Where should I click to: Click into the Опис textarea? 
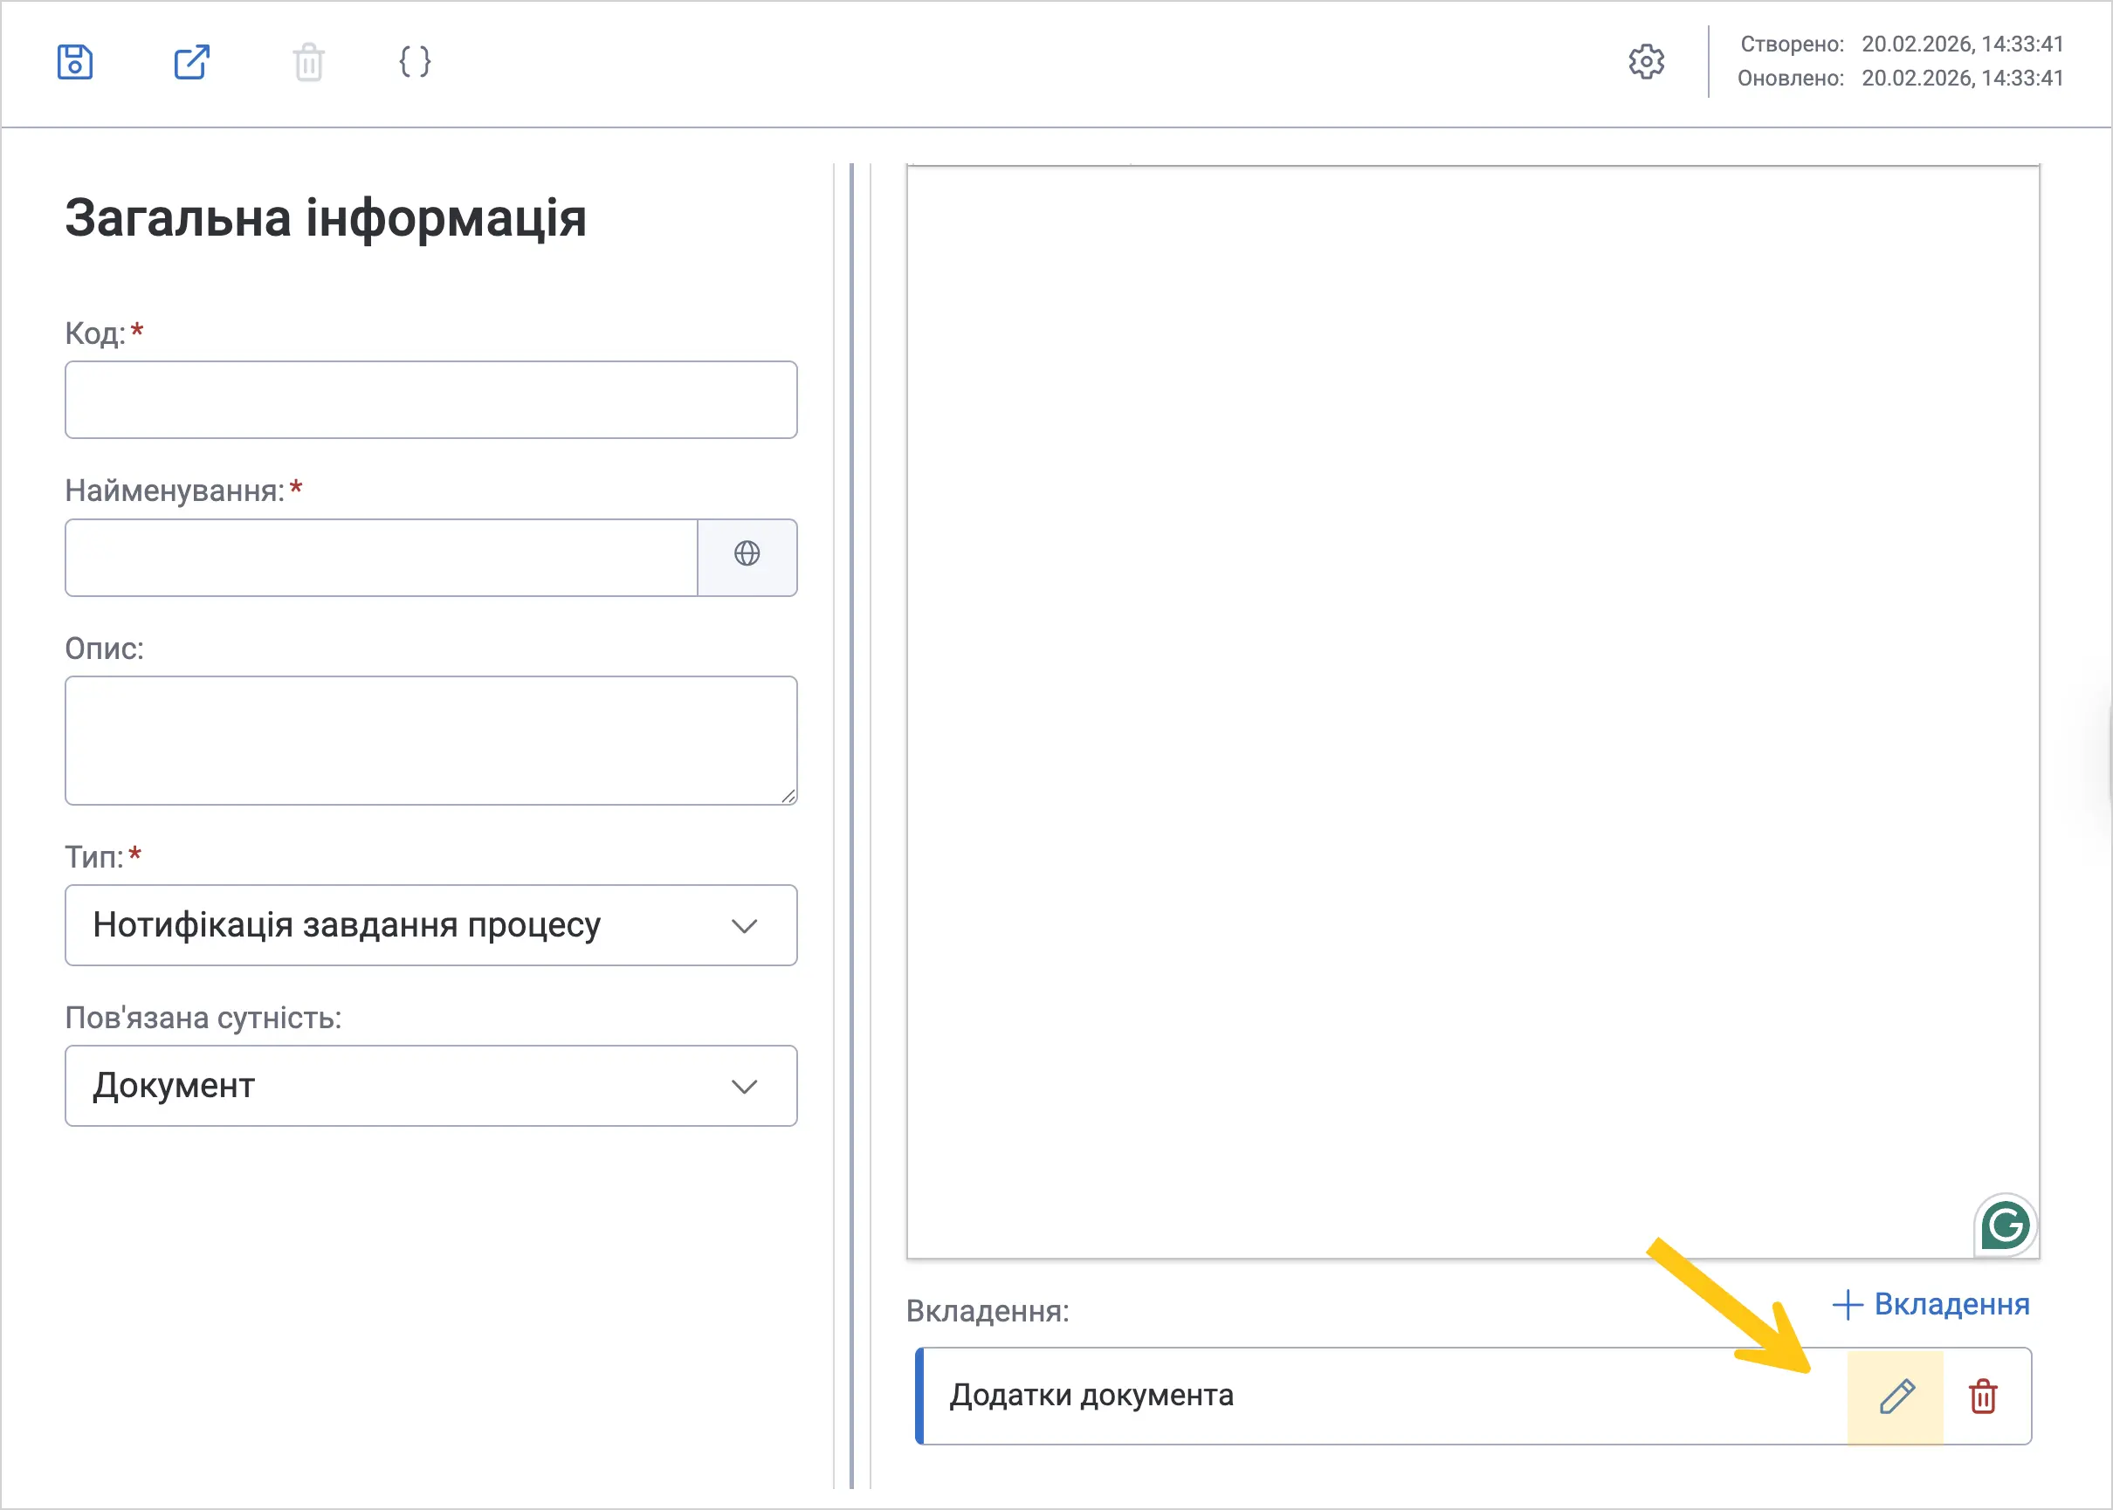point(430,740)
